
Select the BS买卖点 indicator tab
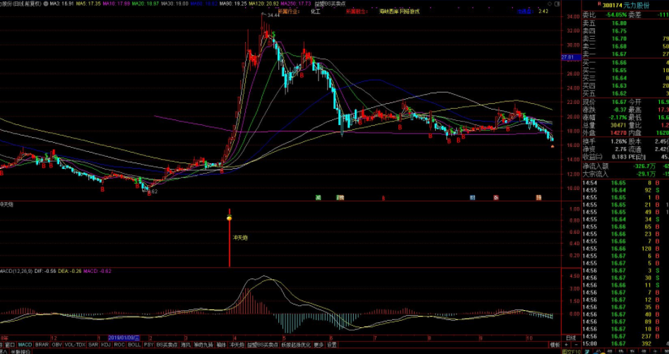coord(167,345)
